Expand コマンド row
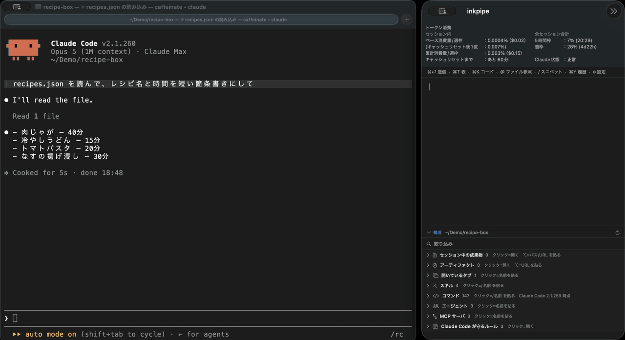 coord(428,296)
